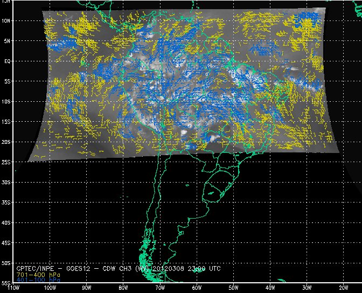Pick the 80W longitude label
The image size is (362, 293).
click(123, 288)
